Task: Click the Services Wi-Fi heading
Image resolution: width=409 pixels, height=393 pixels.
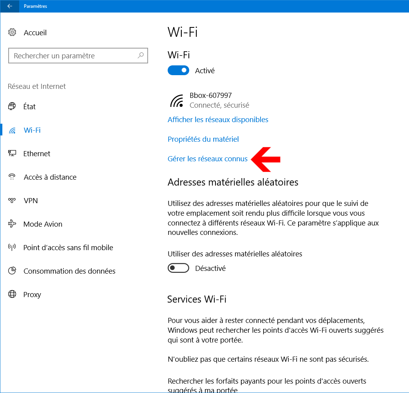Action: [197, 299]
